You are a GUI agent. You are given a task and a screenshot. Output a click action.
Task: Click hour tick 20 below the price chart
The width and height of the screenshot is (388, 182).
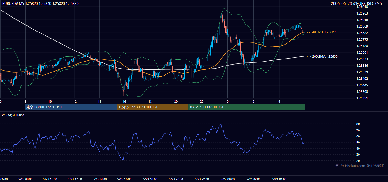176,101
